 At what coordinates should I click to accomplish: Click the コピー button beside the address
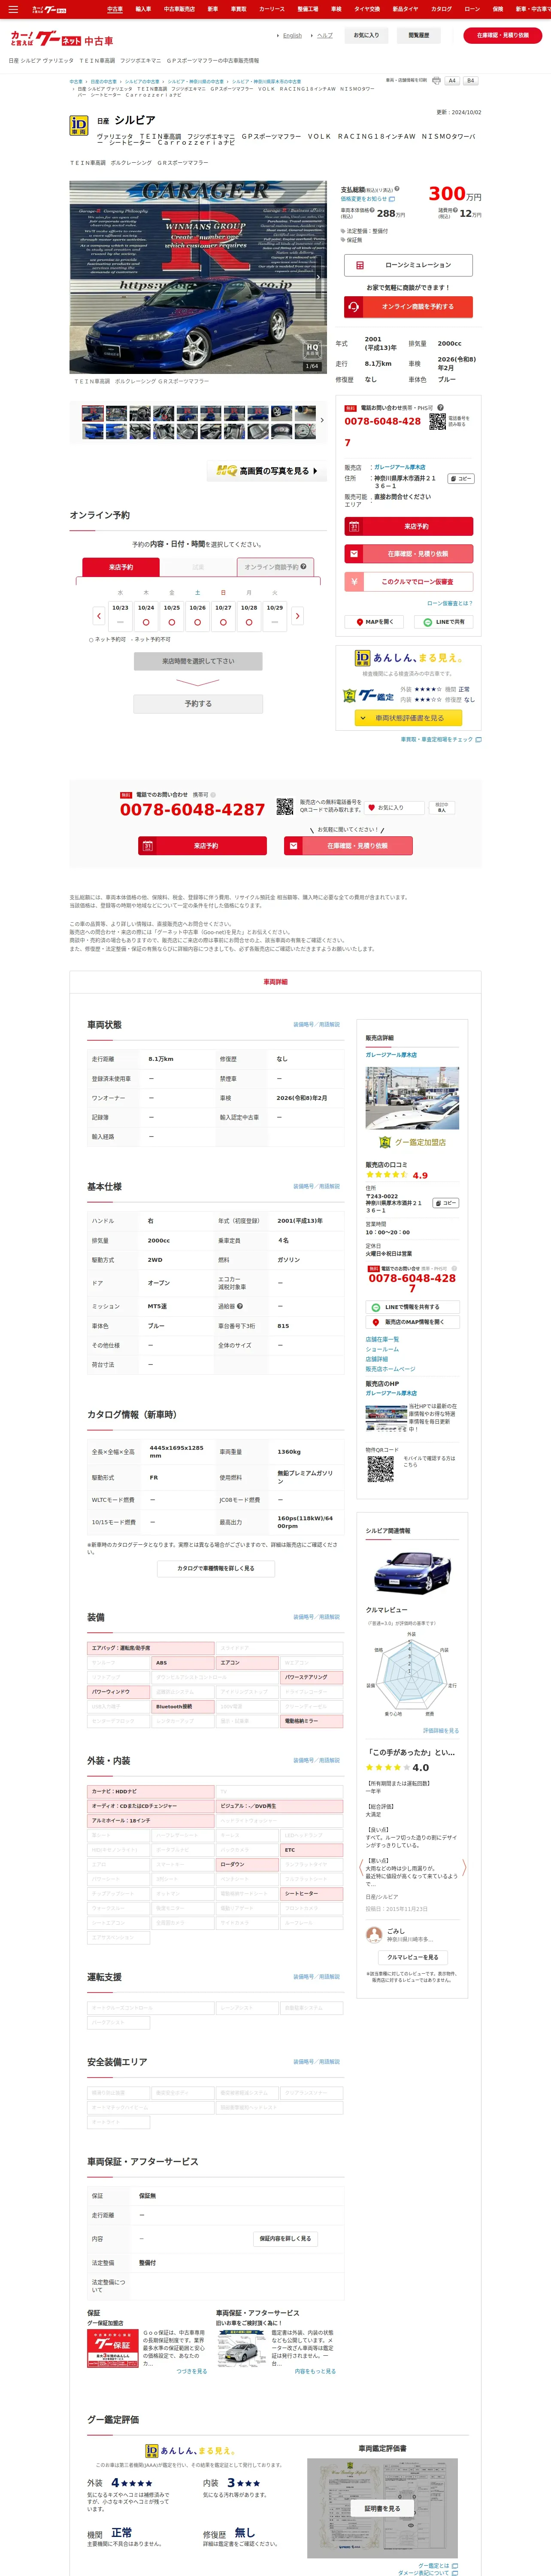point(460,479)
